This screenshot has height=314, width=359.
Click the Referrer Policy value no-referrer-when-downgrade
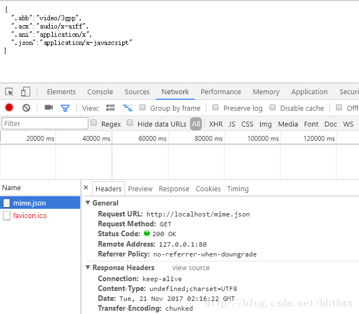(205, 254)
